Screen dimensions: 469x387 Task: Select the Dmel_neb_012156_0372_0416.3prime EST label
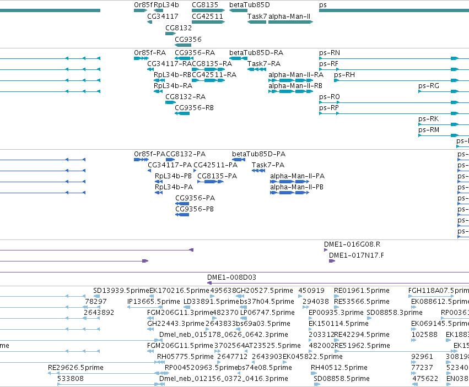coord(223,379)
